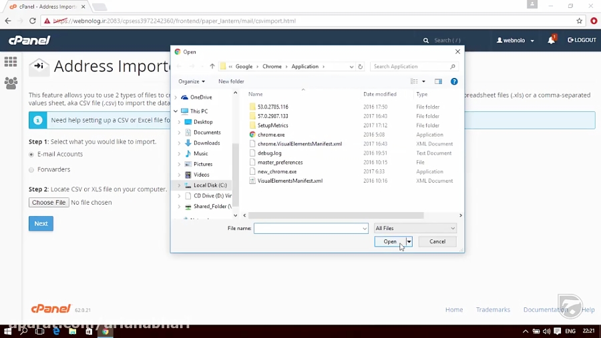Click the cPanel logo in the header
This screenshot has width=601, height=338.
click(x=29, y=40)
